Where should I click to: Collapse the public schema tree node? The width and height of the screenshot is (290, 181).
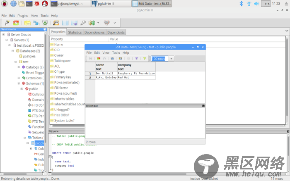click(22, 89)
